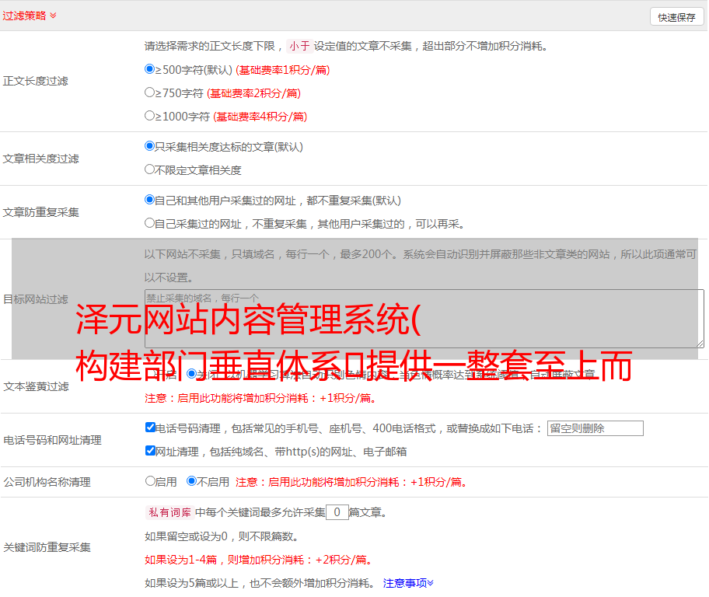The image size is (709, 597).
Task: Select 自己和其他用户采集过的网址，都不重复采集 radio
Action: pyautogui.click(x=149, y=200)
